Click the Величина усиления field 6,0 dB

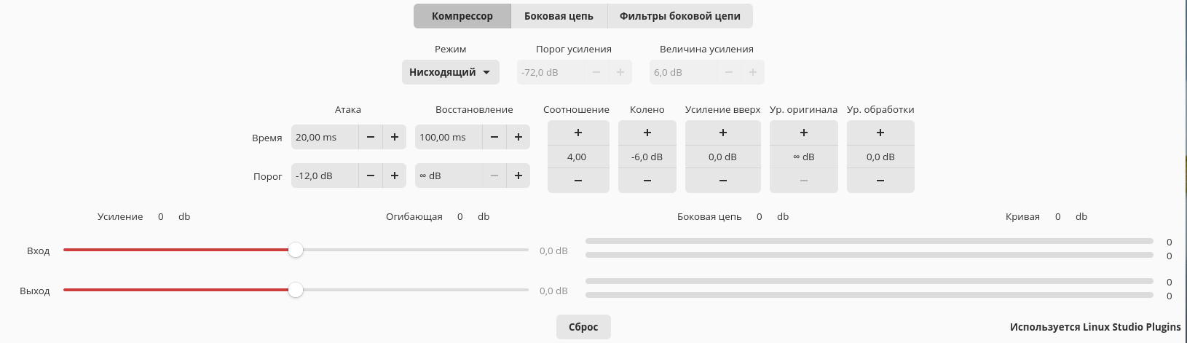[683, 72]
